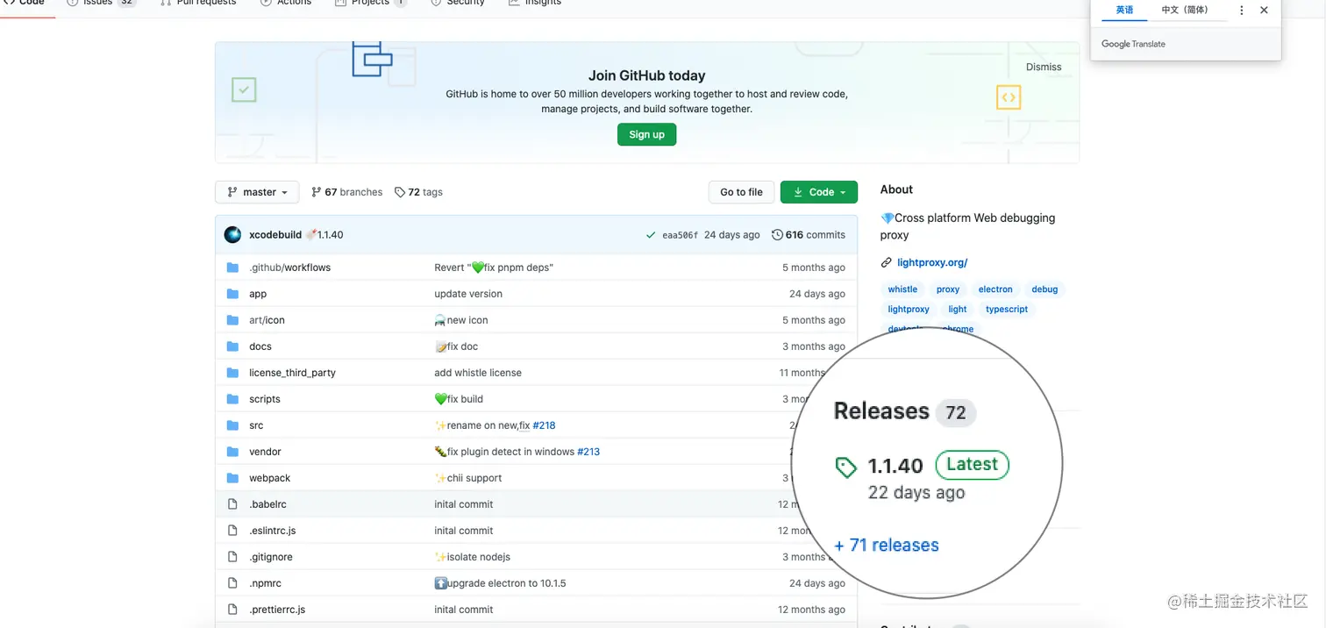
Task: Click the src folder icon
Action: (232, 425)
